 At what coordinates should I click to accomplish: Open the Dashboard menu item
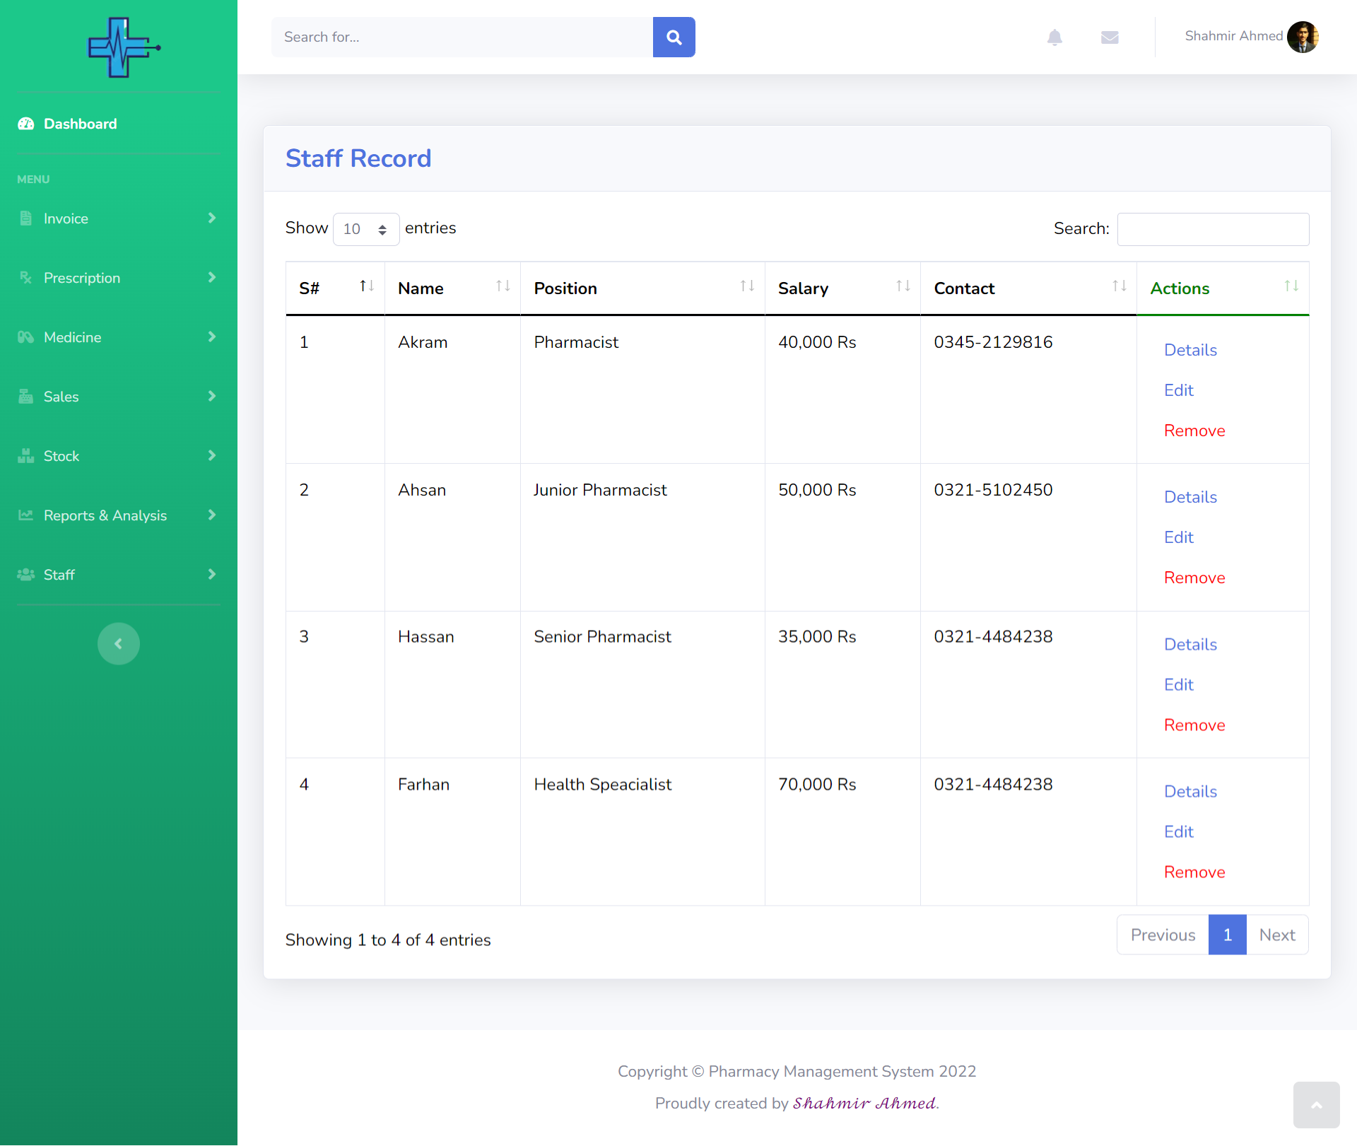pos(80,124)
